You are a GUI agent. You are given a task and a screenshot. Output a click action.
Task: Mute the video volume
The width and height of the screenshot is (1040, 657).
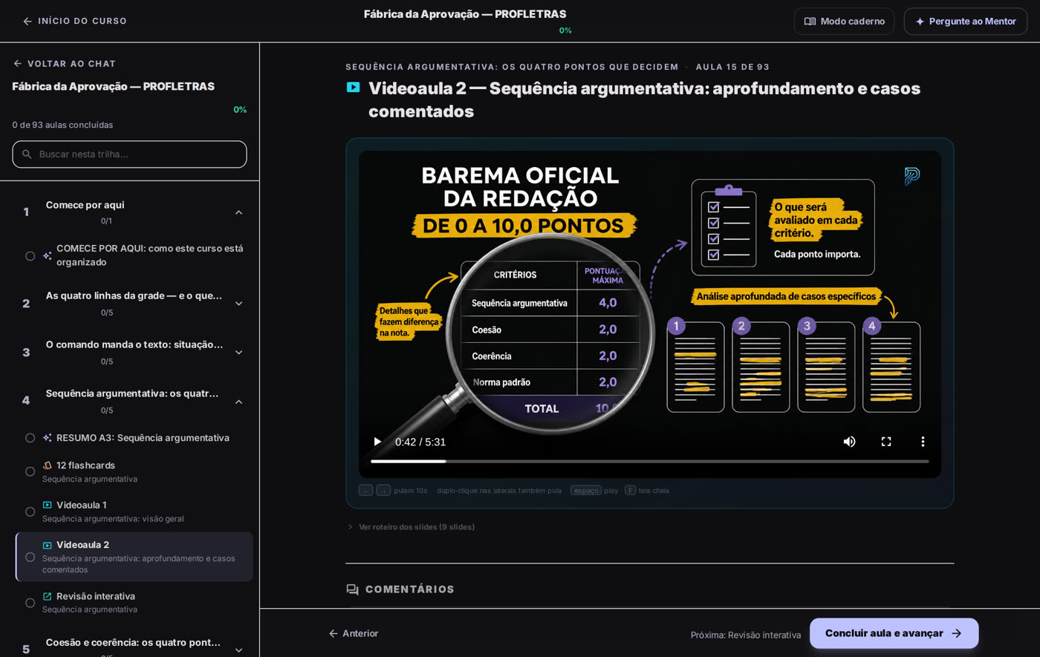pyautogui.click(x=849, y=442)
